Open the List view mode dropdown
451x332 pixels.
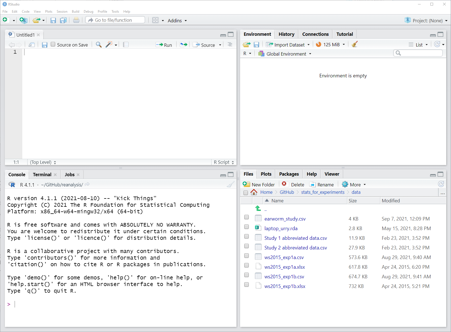418,45
